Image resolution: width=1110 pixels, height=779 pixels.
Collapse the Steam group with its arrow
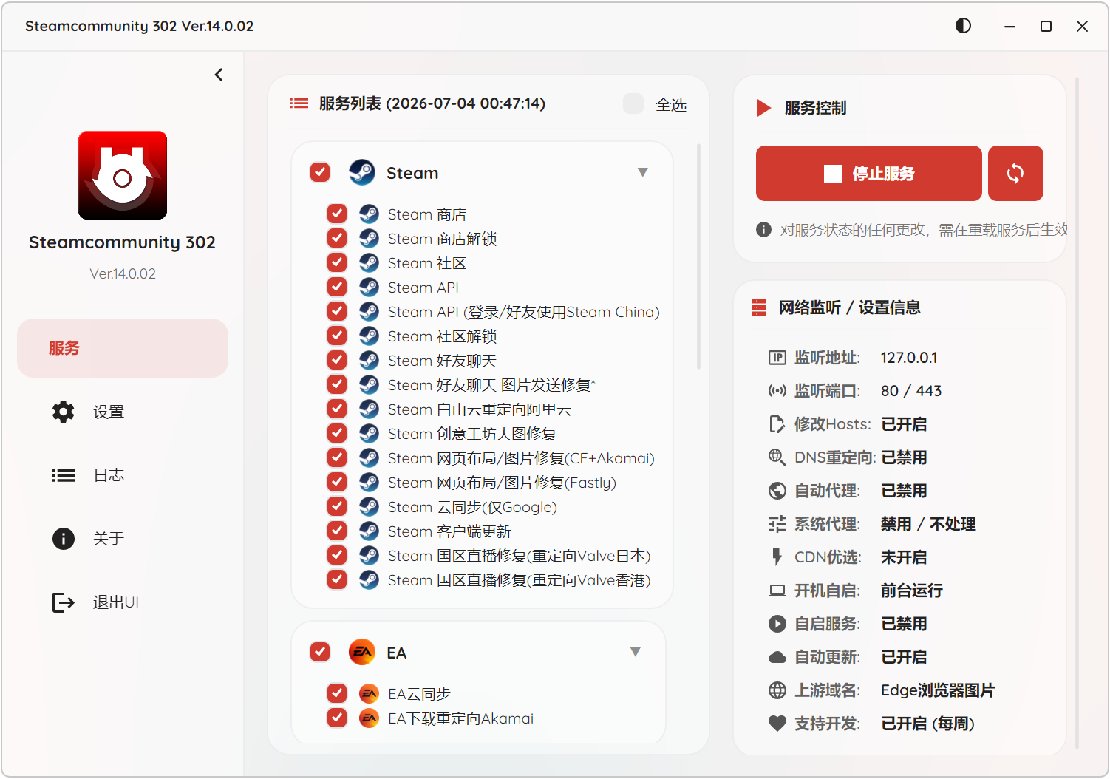(x=643, y=172)
